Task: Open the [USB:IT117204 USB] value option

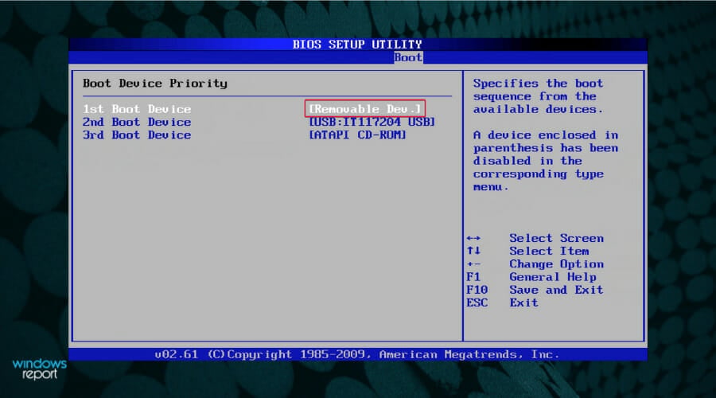Action: click(372, 122)
